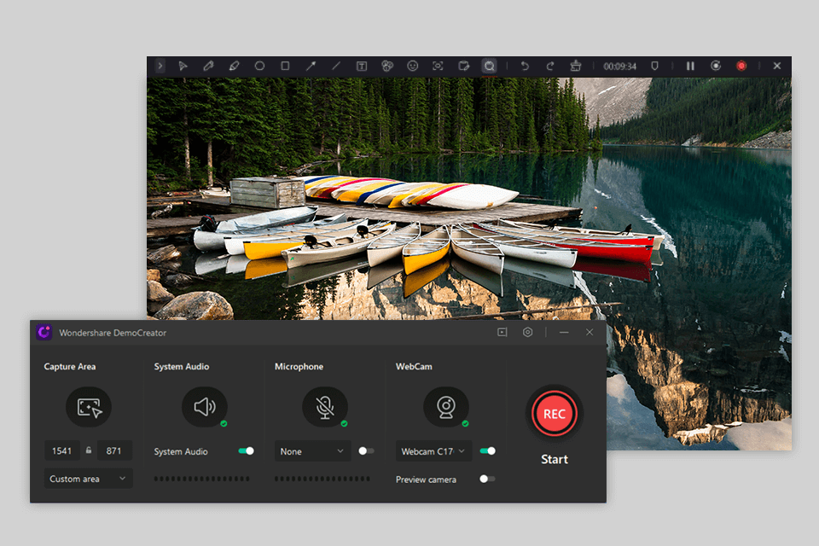Open the Custom area dropdown
The image size is (819, 546).
coord(88,479)
